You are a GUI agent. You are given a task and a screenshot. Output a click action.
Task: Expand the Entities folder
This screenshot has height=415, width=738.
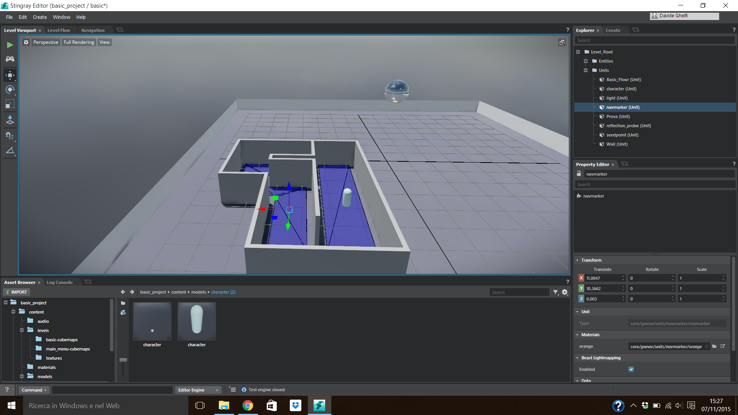pyautogui.click(x=586, y=61)
